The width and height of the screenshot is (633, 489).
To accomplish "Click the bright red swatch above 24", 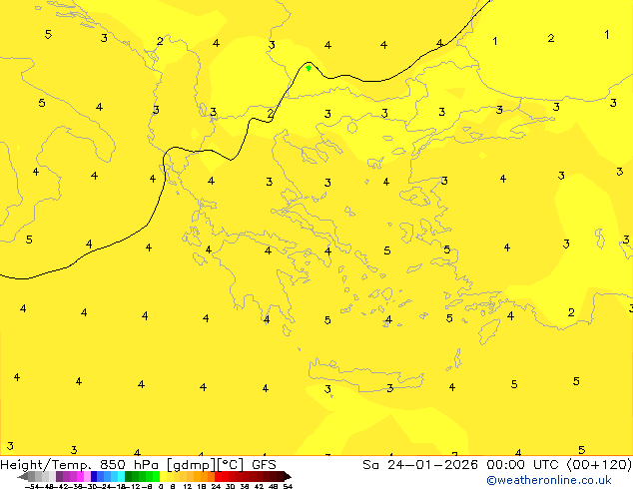I will 218,476.
